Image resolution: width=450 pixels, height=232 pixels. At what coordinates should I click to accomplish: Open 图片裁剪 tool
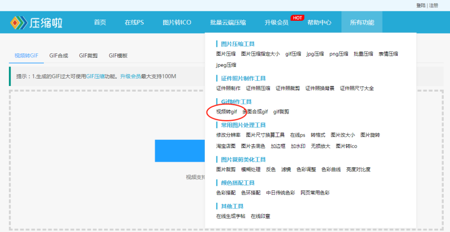(226, 170)
